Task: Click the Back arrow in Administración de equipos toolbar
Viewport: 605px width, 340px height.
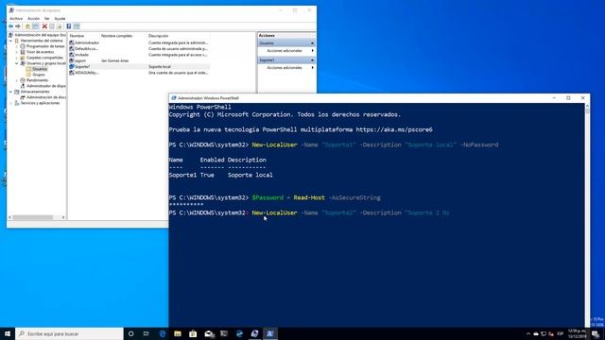Action: click(10, 26)
